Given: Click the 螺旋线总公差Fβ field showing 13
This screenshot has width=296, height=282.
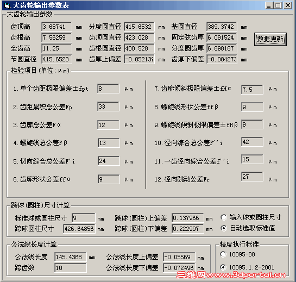Looking at the screenshot, I should coord(109,143).
